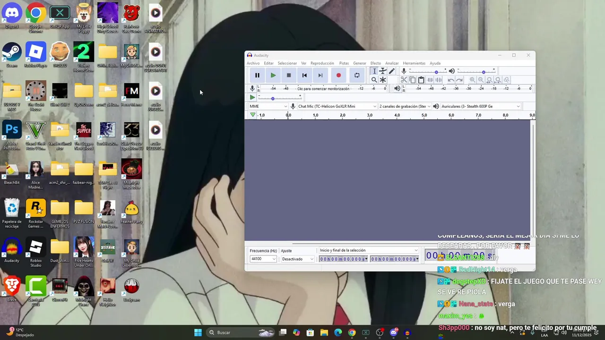Image resolution: width=605 pixels, height=340 pixels.
Task: Click the Paste clipboard icon
Action: [421, 80]
